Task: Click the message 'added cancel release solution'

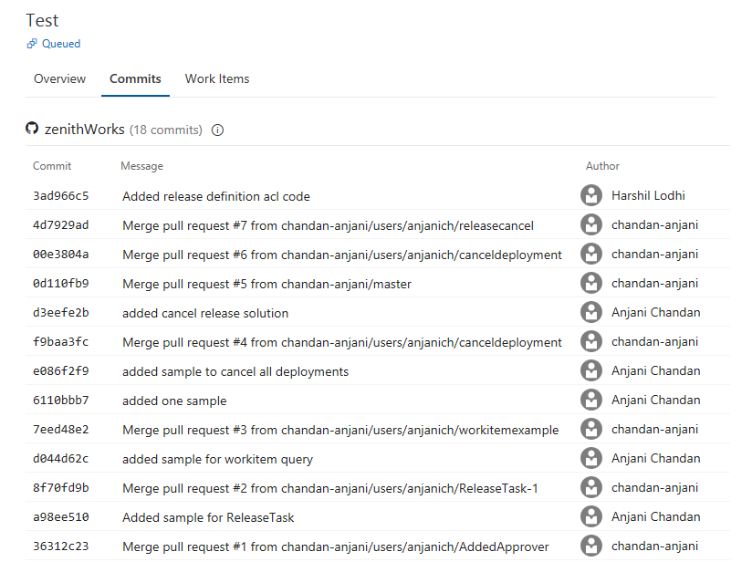Action: [x=206, y=312]
